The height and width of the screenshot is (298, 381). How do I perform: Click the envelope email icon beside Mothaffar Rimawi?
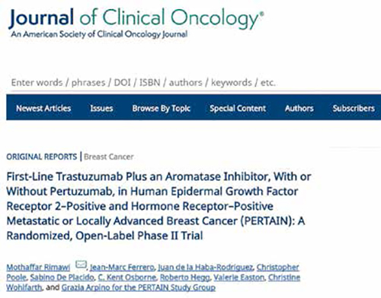(82, 265)
